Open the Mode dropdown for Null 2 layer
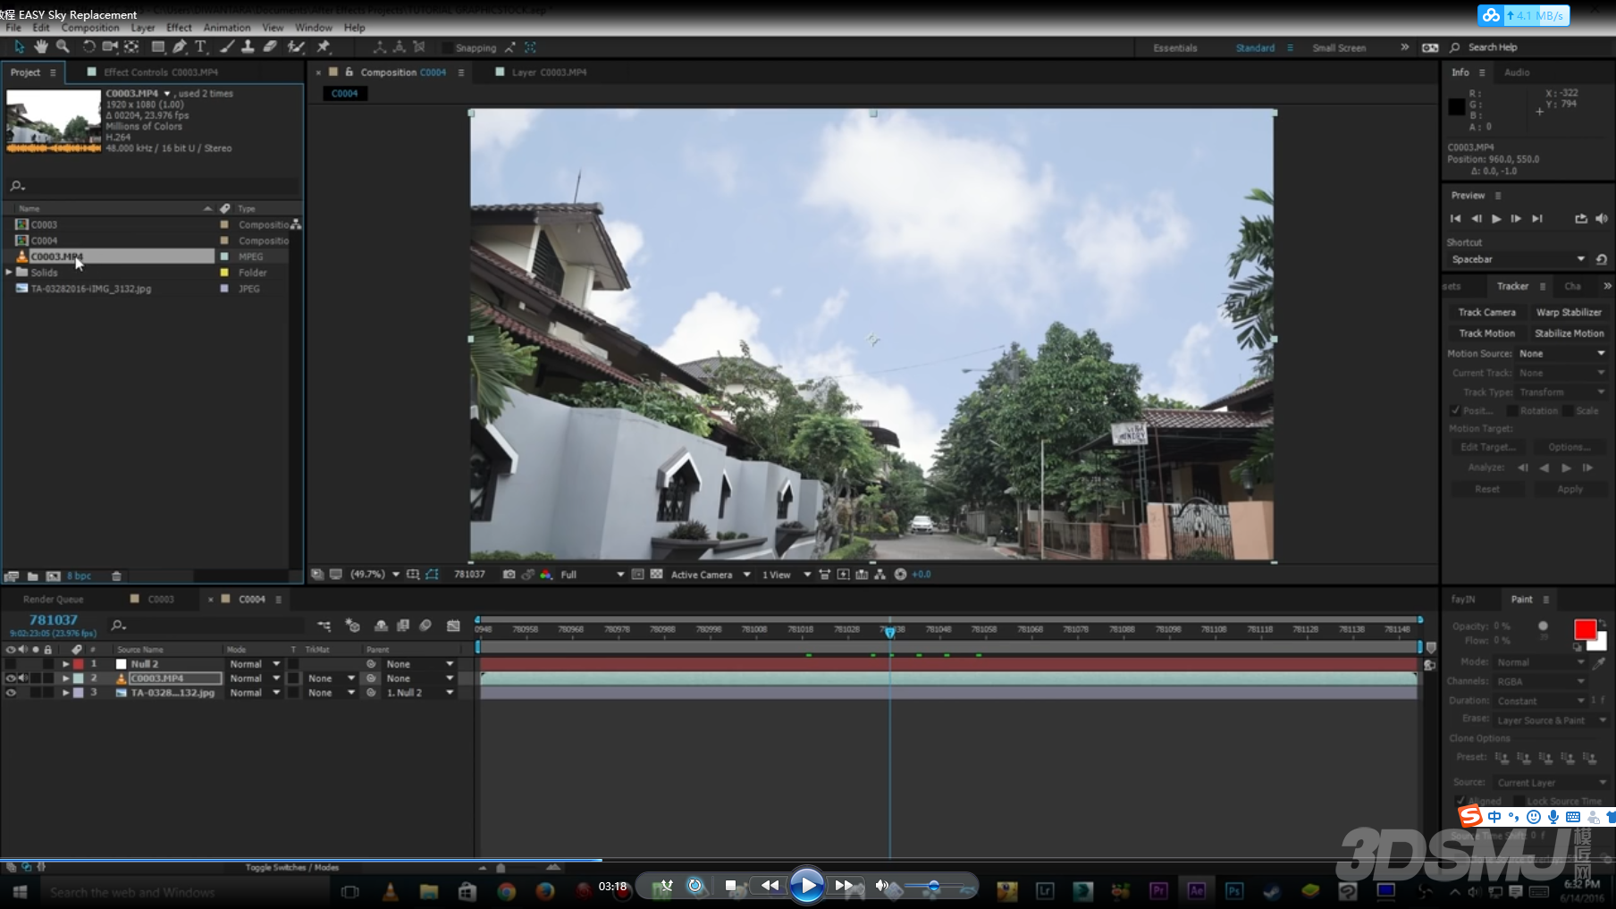Image resolution: width=1616 pixels, height=909 pixels. click(x=255, y=664)
